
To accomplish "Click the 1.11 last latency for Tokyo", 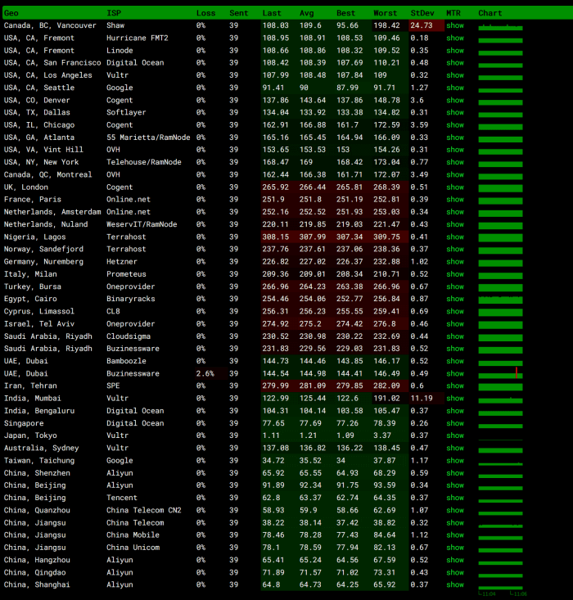I will tap(271, 435).
